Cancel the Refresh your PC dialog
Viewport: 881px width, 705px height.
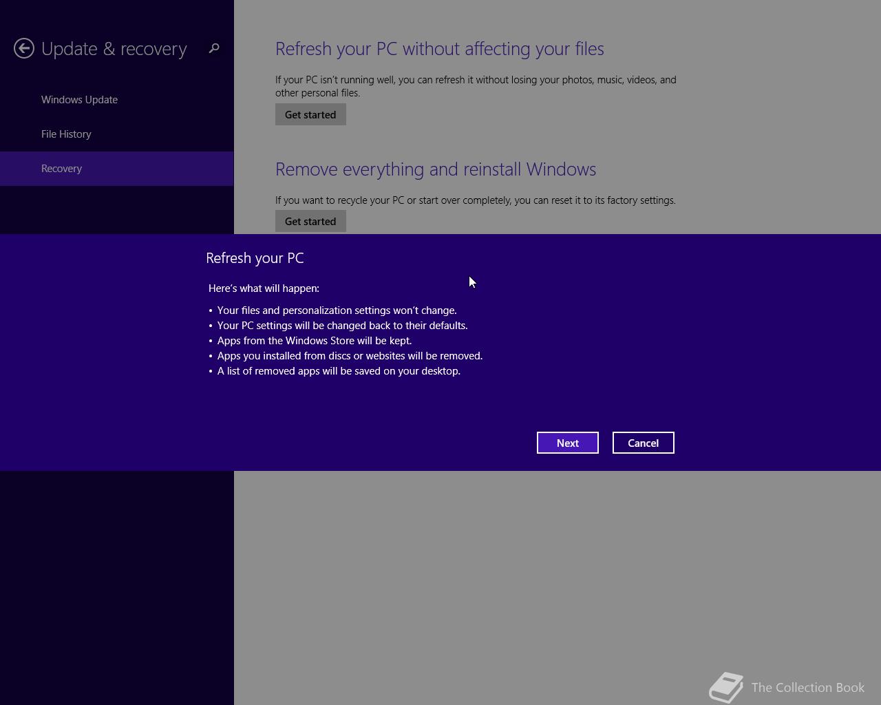tap(644, 443)
